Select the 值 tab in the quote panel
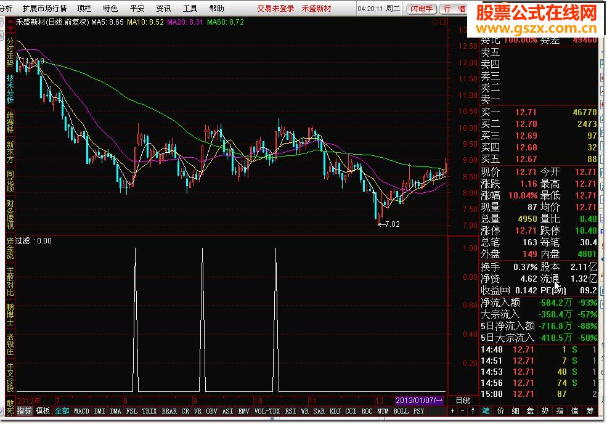This screenshot has height=424, width=607. tap(575, 411)
